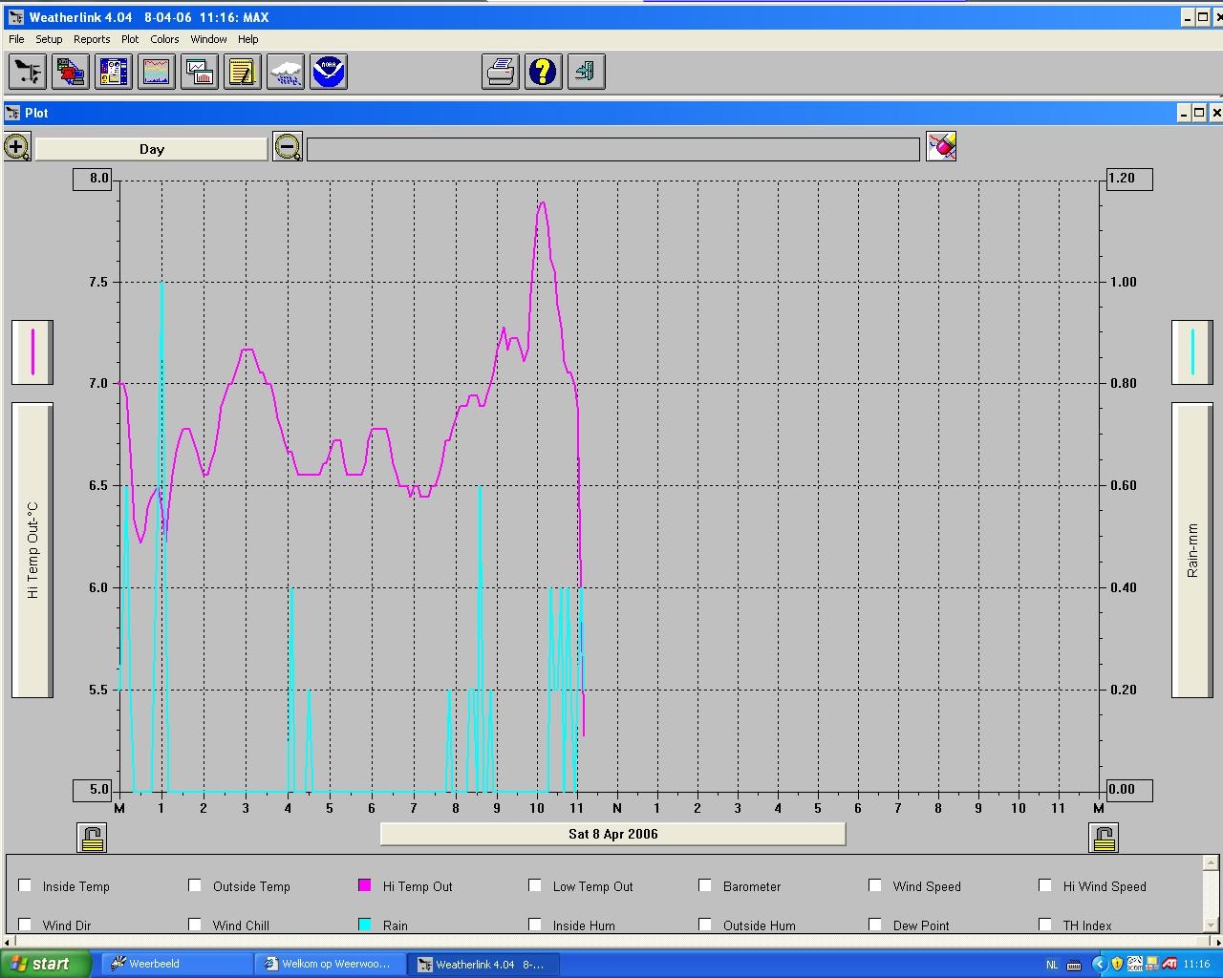
Task: Zoom in with the plus magnifier icon
Action: tap(17, 148)
